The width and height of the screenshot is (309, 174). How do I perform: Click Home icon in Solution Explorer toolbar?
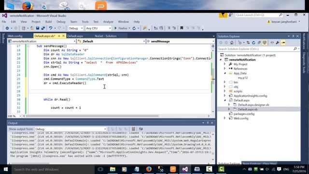(x=232, y=43)
